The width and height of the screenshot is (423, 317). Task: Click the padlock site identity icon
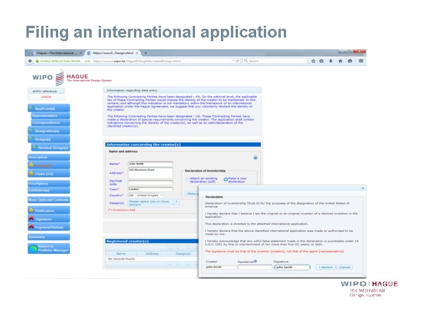pos(37,61)
